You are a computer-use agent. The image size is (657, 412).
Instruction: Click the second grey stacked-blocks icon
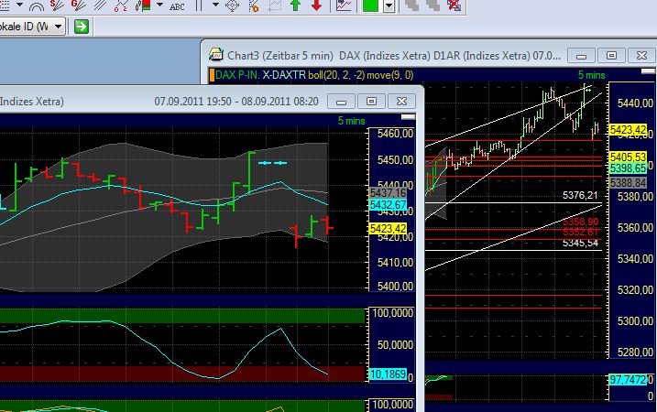(x=433, y=5)
